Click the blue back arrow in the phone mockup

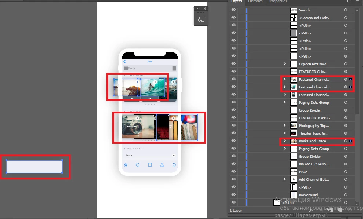(x=124, y=62)
